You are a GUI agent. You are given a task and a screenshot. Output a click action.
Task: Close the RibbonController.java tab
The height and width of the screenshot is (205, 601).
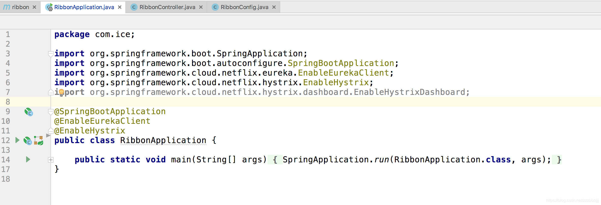[x=201, y=7]
